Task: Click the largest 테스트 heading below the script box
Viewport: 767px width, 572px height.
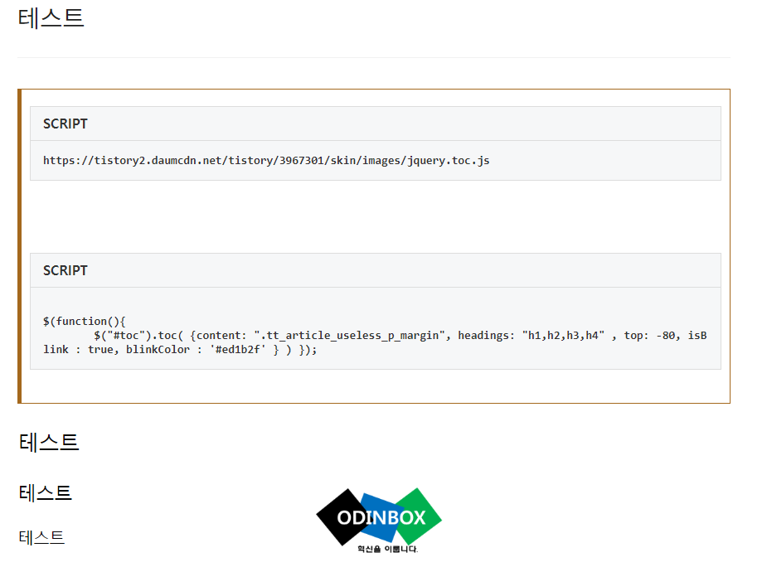Action: tap(49, 443)
